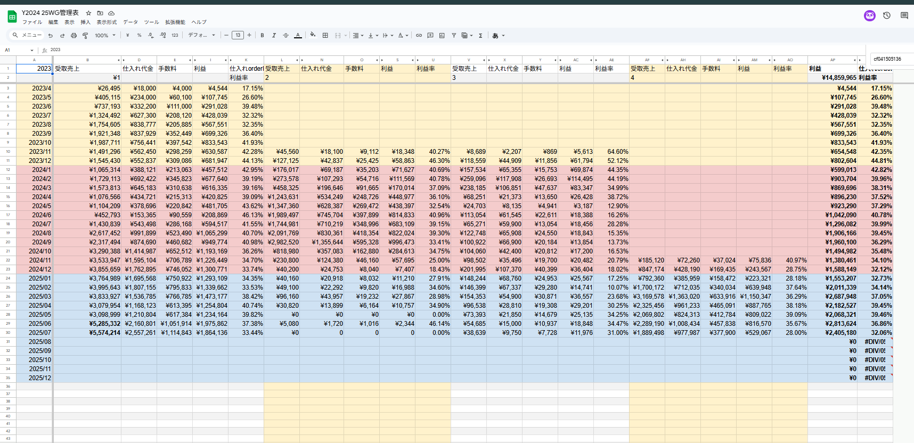Open the 表示形式 menu
914x443 pixels.
(107, 22)
